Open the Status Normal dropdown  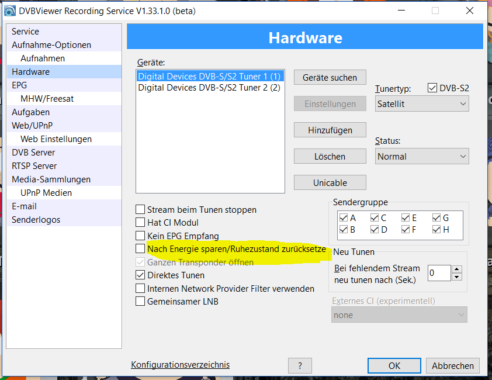(x=422, y=157)
